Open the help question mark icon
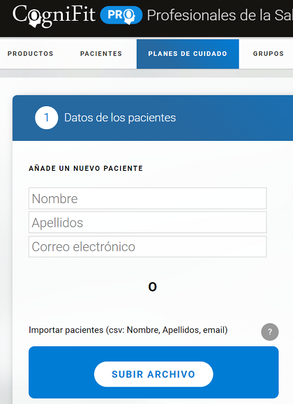The image size is (293, 404). pos(270,332)
